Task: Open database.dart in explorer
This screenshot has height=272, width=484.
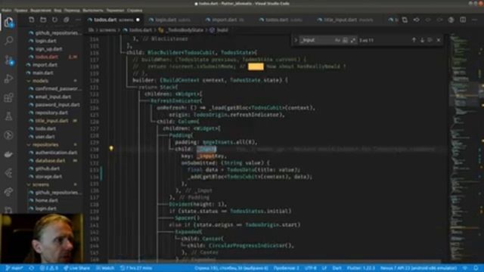Action: (50, 161)
